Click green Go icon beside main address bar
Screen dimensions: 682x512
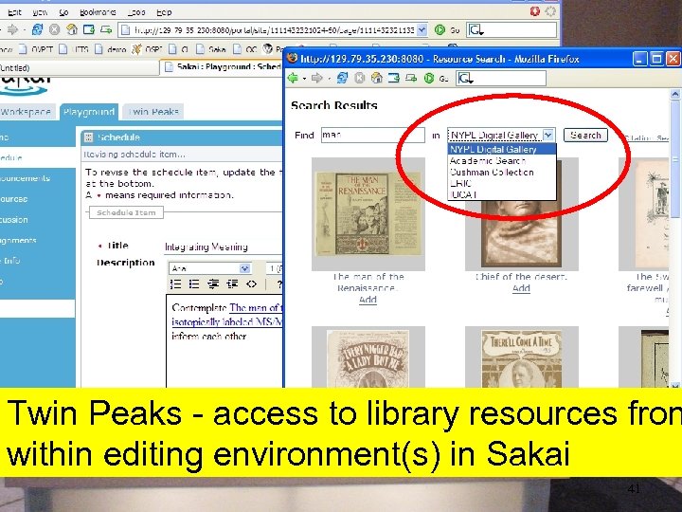[440, 29]
